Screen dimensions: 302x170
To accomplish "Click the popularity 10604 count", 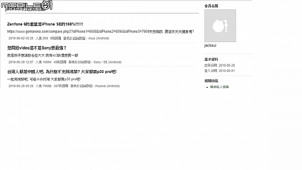I will pyautogui.click(x=44, y=62).
